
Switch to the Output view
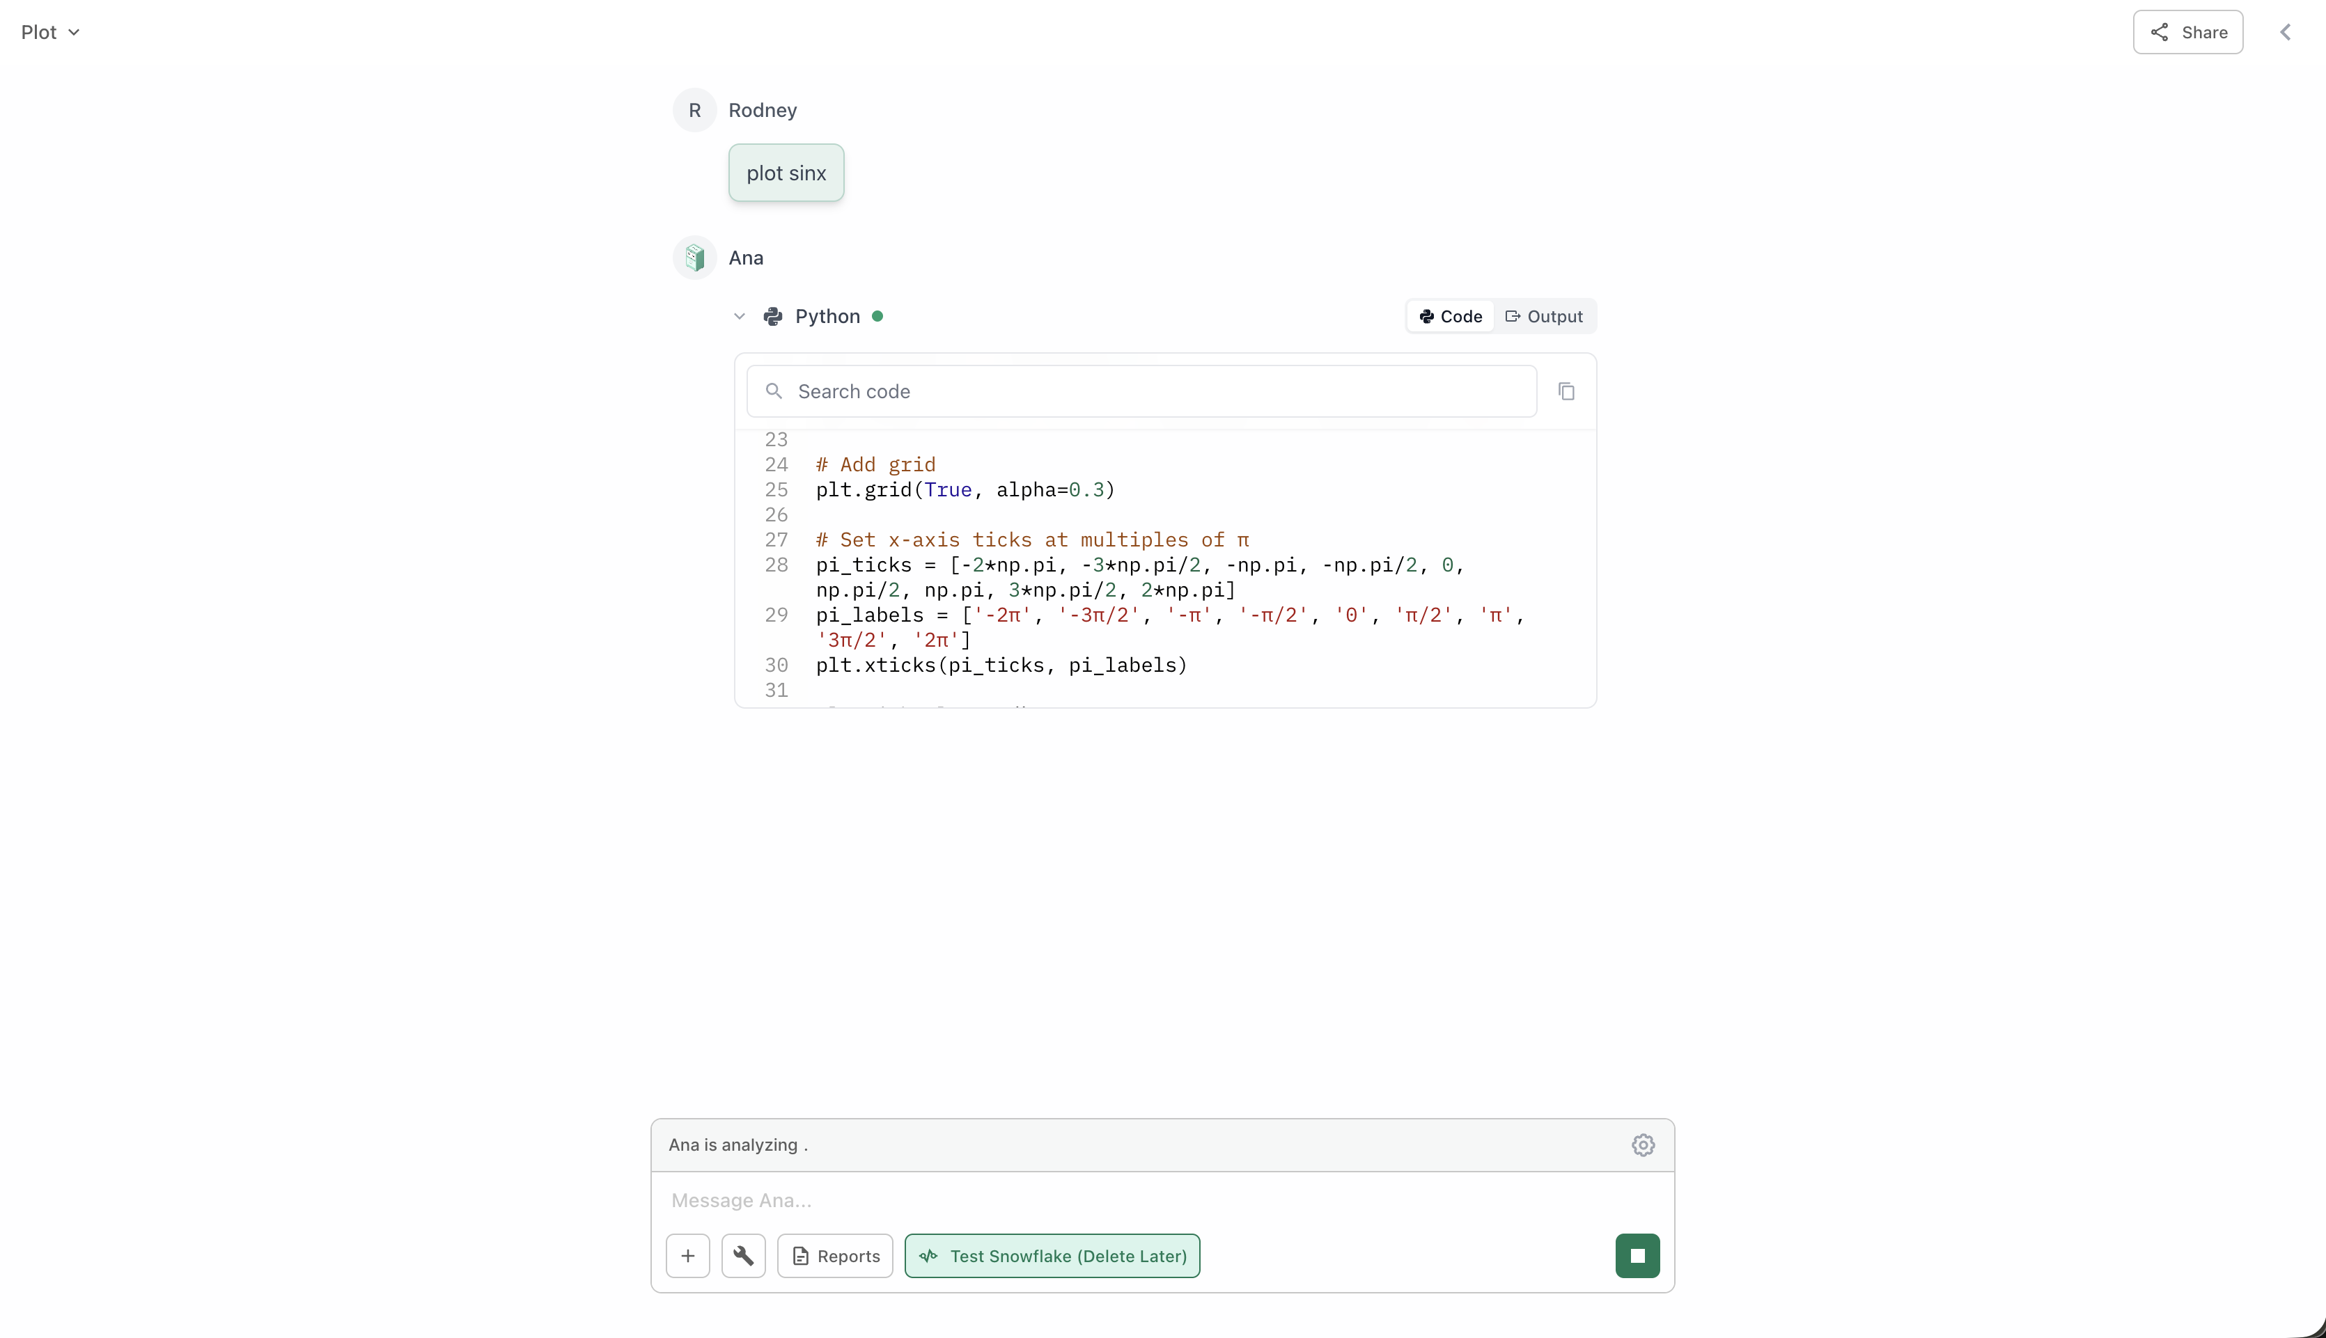click(x=1544, y=315)
